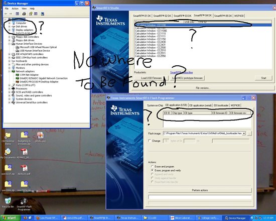The image size is (276, 221).
Task: Expand the Floppy disk controllers node
Action: [10, 37]
